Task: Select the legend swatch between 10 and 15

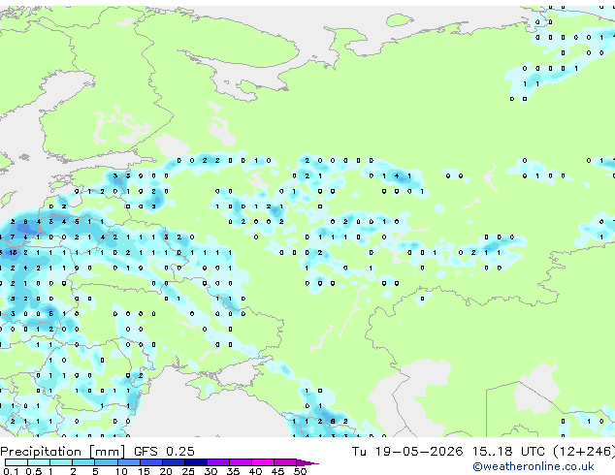Action: 129,462
